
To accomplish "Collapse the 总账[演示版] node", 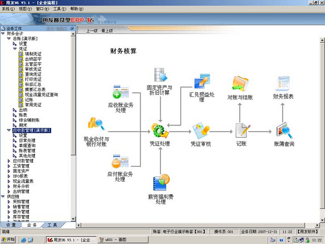I will pos(9,39).
